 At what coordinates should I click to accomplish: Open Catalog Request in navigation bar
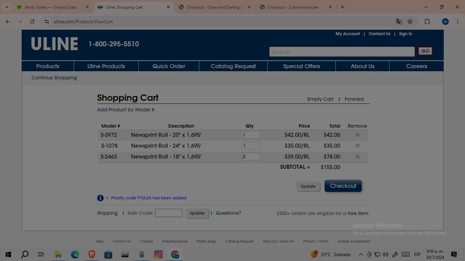click(233, 66)
